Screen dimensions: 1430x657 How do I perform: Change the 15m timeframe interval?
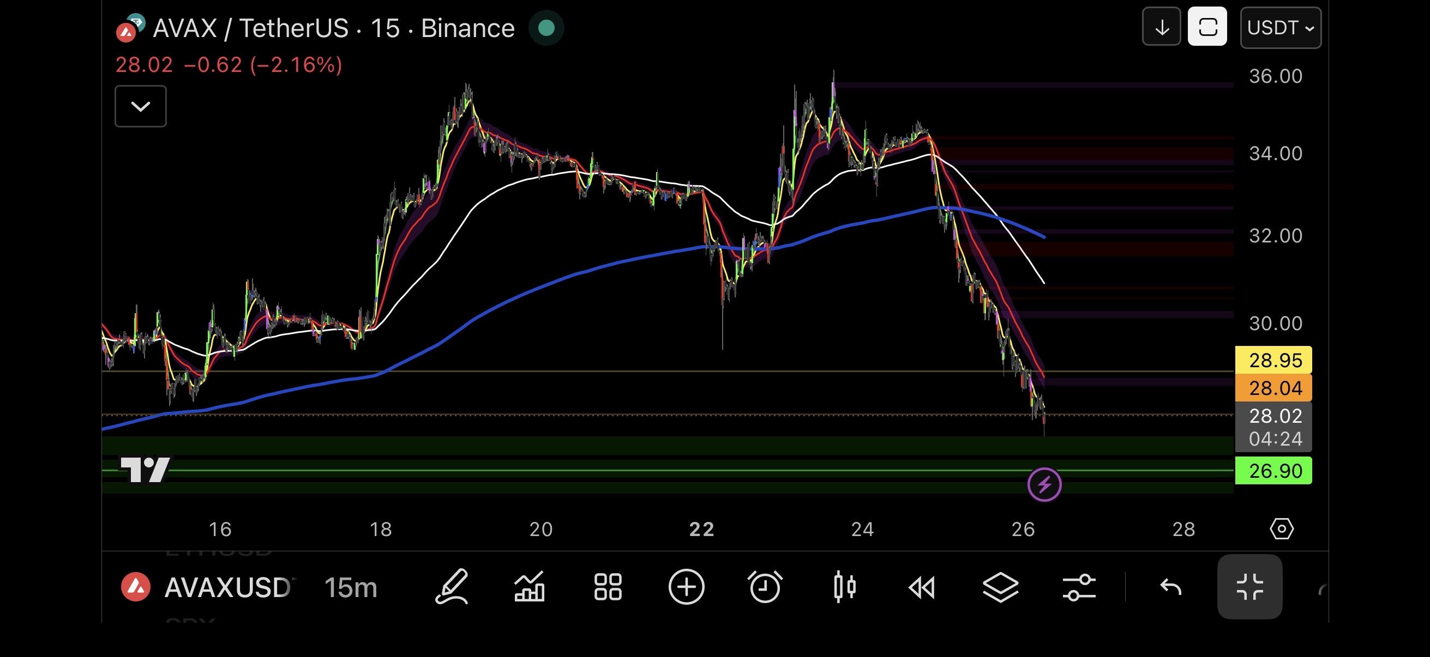coord(350,588)
